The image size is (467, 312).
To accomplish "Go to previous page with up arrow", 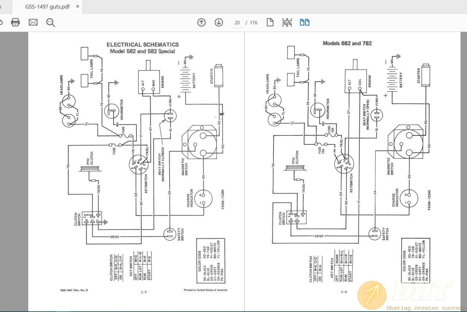I will pos(201,22).
